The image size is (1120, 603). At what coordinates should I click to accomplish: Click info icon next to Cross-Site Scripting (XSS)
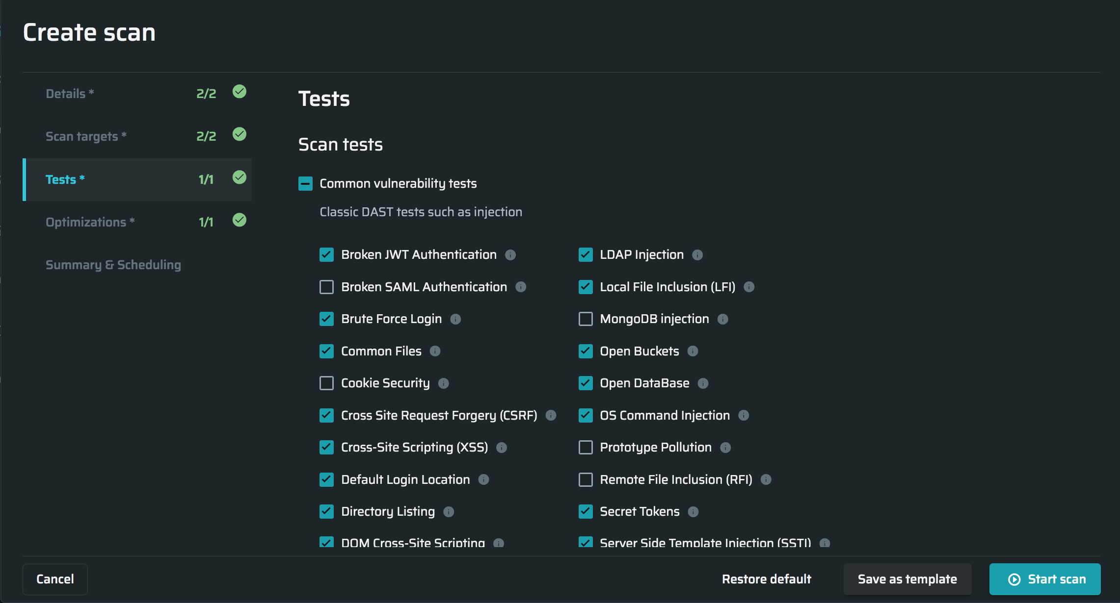click(502, 448)
